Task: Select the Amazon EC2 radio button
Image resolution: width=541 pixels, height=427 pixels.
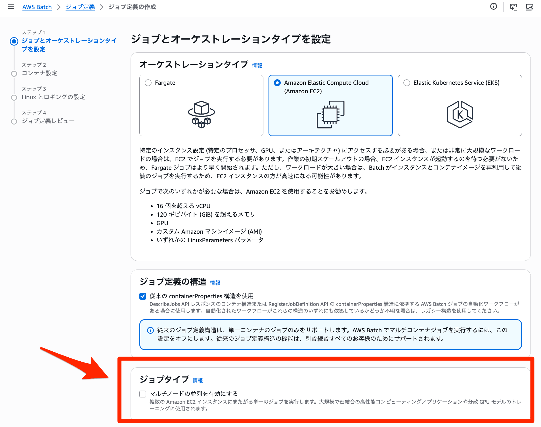Action: [277, 83]
